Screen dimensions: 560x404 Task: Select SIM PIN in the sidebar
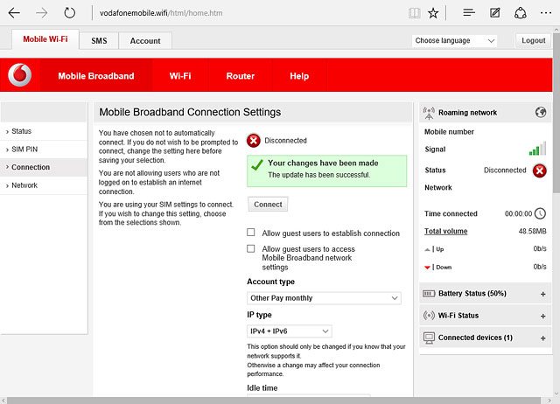click(24, 150)
